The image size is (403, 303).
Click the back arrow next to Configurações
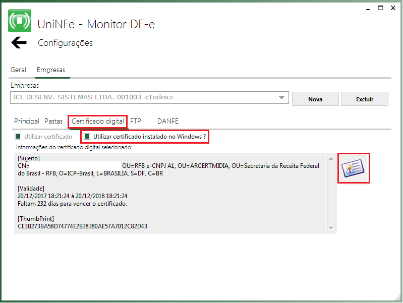[x=19, y=42]
